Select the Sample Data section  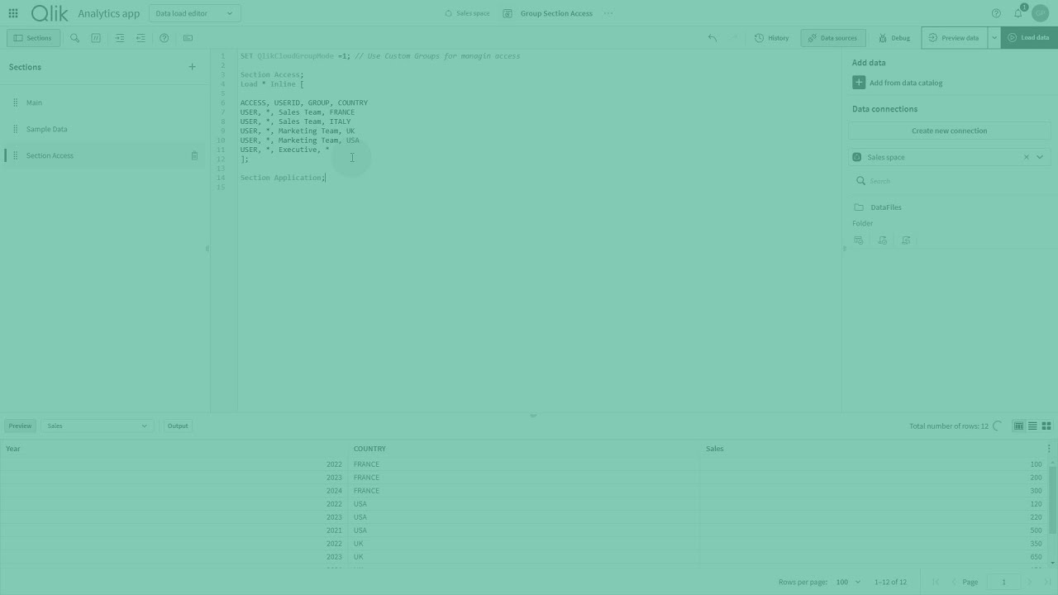[x=104, y=129]
